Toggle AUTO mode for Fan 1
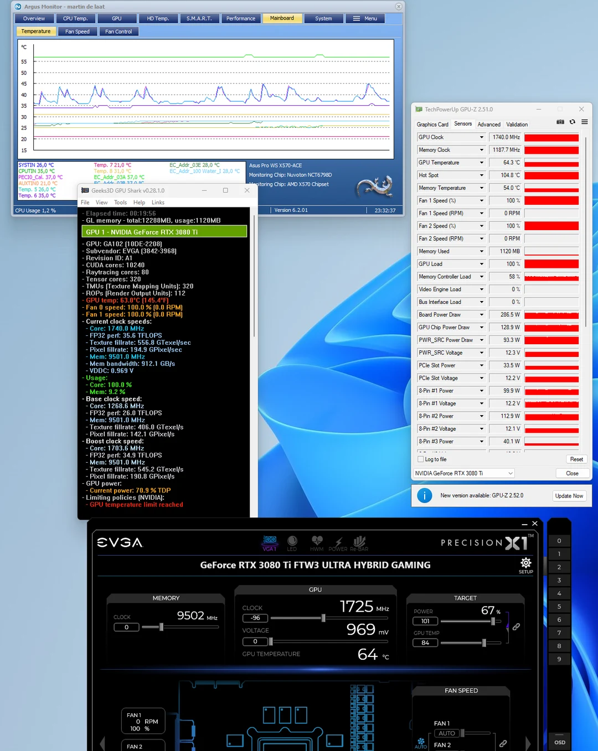Screen dimensions: 598x751 point(446,733)
